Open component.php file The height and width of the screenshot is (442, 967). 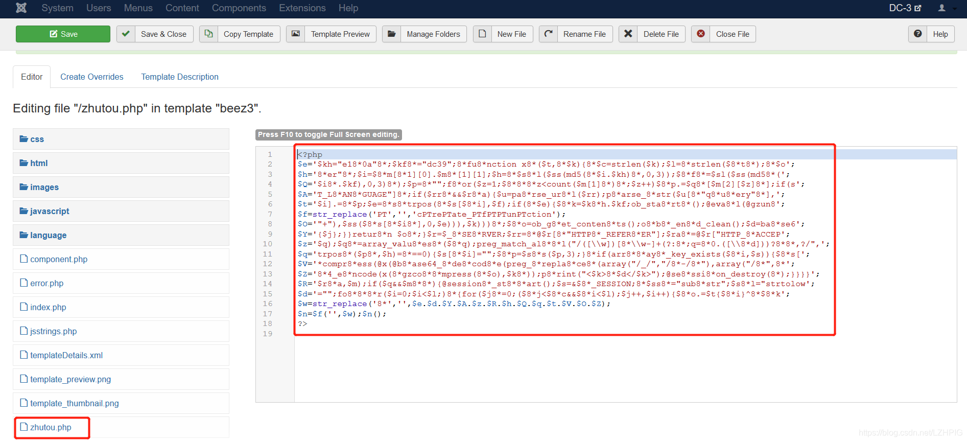[x=121, y=259]
